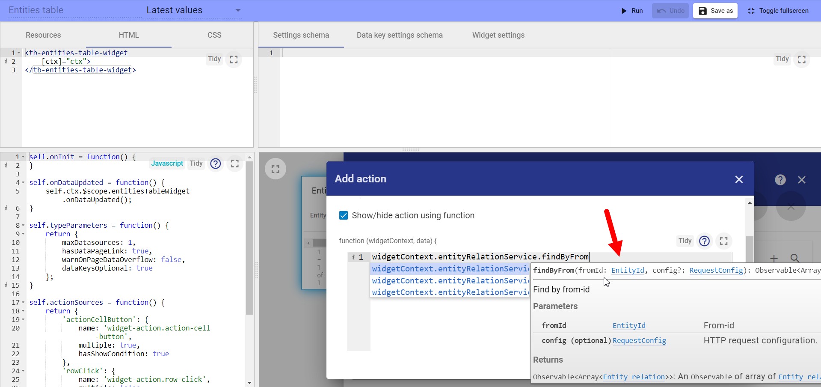Click the Save as button

tap(714, 11)
